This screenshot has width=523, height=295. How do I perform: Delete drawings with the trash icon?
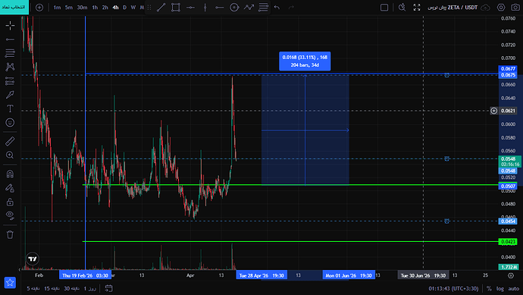10,234
